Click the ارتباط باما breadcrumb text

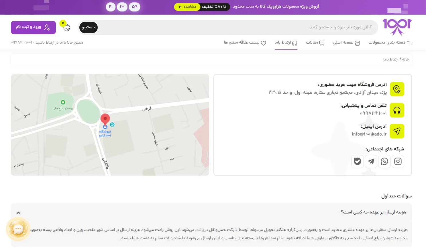pyautogui.click(x=391, y=59)
